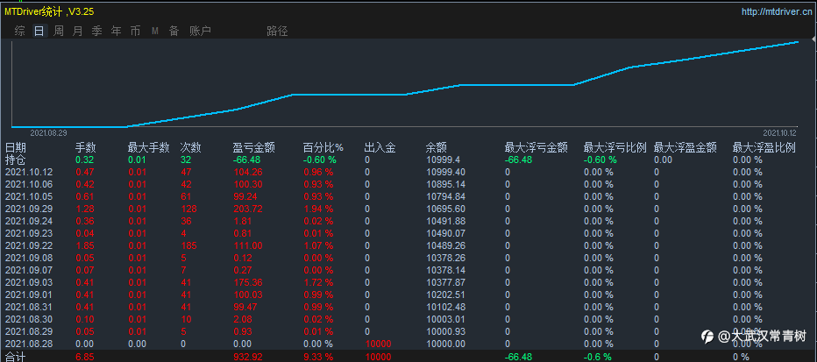This screenshot has height=362, width=817.
Task: Click the 次数 column header
Action: (191, 148)
